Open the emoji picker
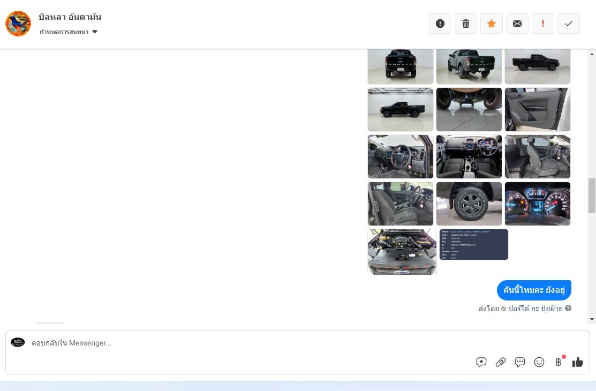The height and width of the screenshot is (391, 596). [539, 362]
